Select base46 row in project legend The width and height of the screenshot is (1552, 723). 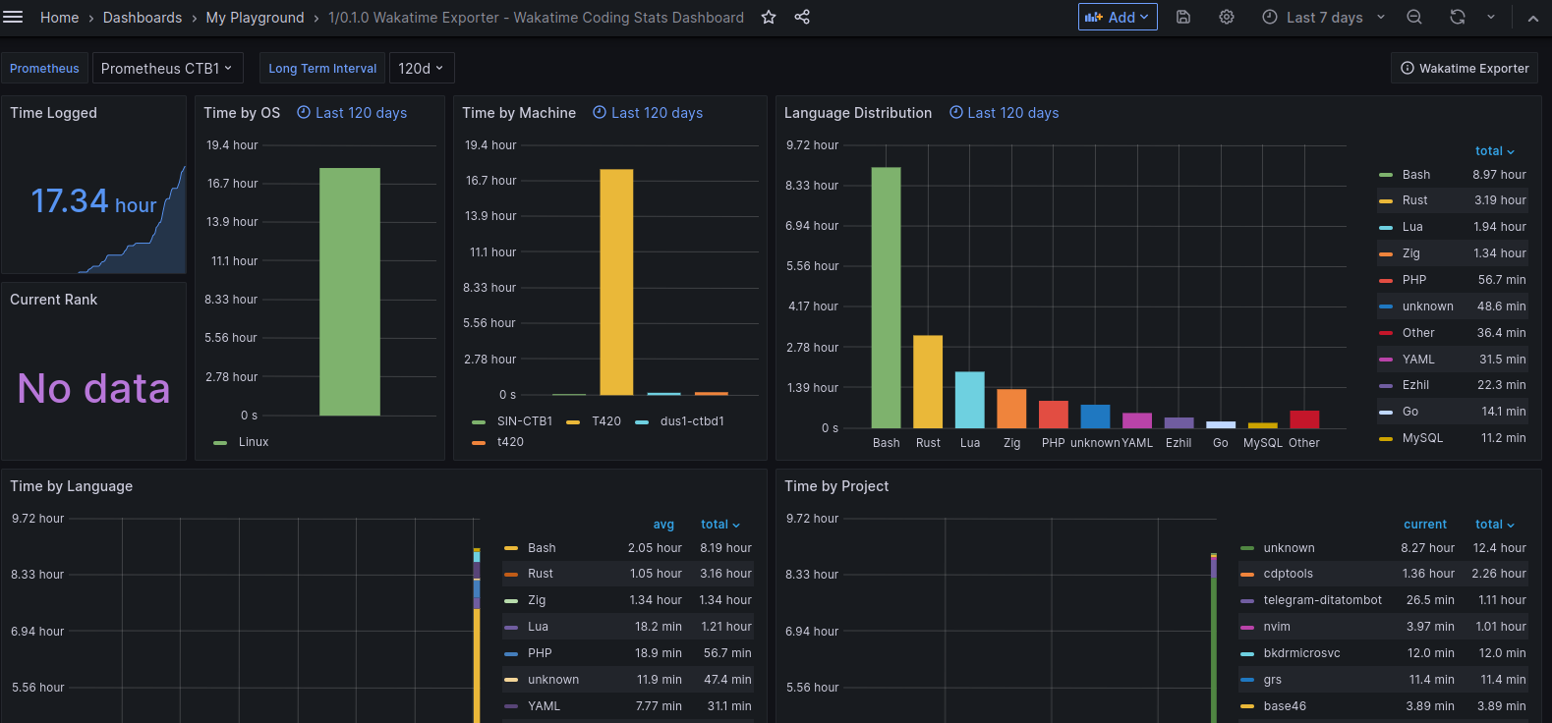pos(1383,706)
